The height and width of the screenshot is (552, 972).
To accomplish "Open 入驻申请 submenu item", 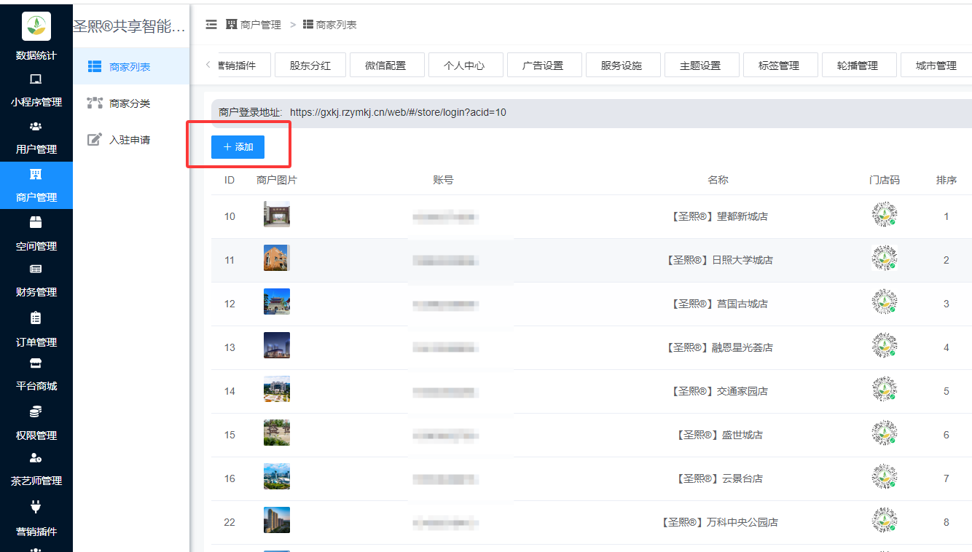I will 131,140.
